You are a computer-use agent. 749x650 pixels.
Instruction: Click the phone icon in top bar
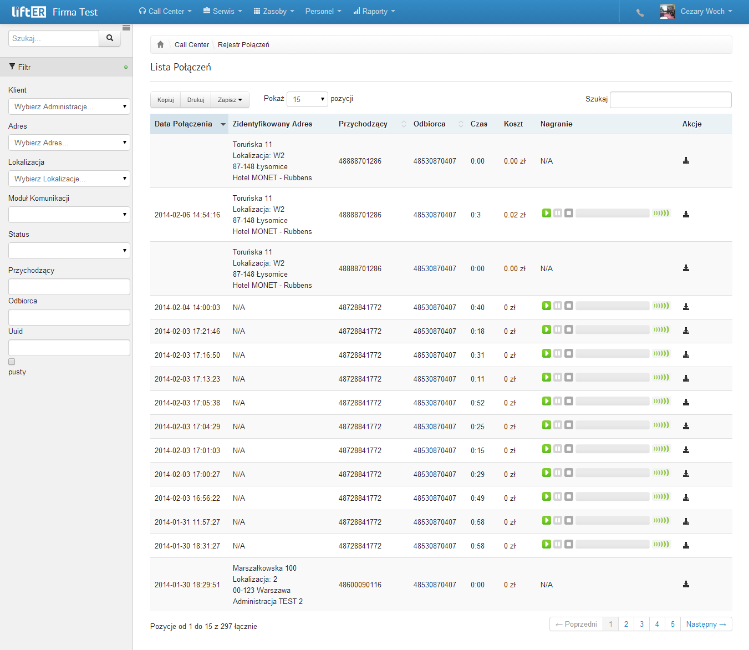[640, 13]
